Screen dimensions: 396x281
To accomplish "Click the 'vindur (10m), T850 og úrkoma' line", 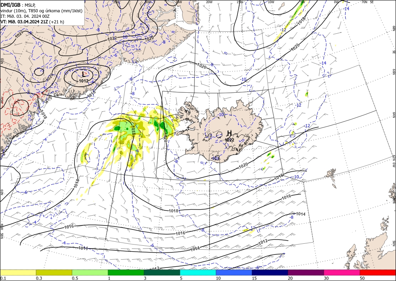I will point(41,10).
